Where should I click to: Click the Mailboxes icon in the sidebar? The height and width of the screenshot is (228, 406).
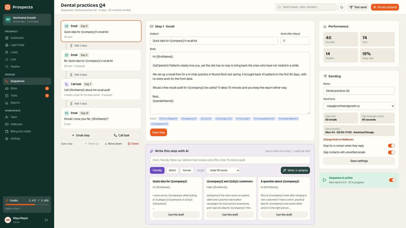point(7,124)
